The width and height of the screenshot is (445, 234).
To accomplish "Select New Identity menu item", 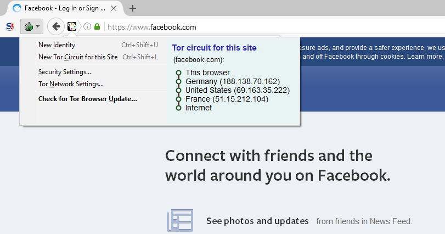I will (x=57, y=45).
